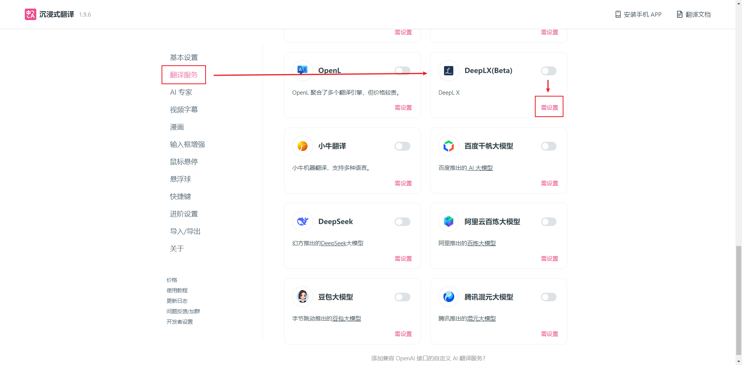The image size is (742, 365).
Task: Click the 腾讯混元大模型 icon
Action: pyautogui.click(x=448, y=297)
